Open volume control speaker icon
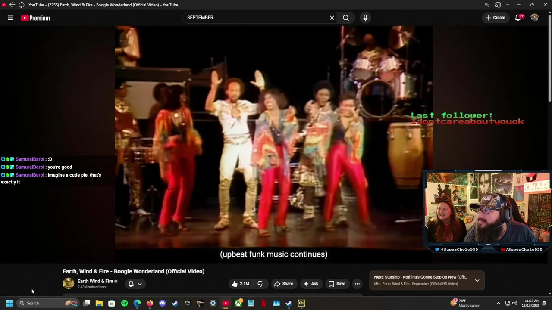 tap(514, 303)
